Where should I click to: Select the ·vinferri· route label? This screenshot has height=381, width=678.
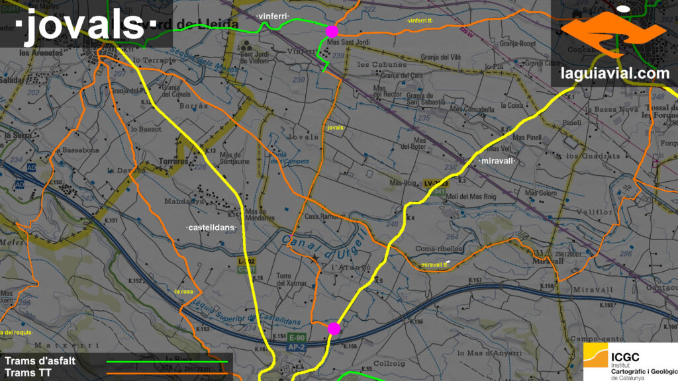(x=271, y=15)
